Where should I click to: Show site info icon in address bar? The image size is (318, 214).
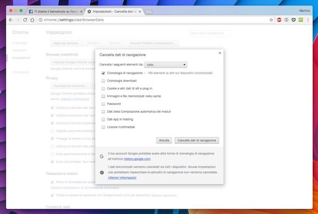(41, 20)
